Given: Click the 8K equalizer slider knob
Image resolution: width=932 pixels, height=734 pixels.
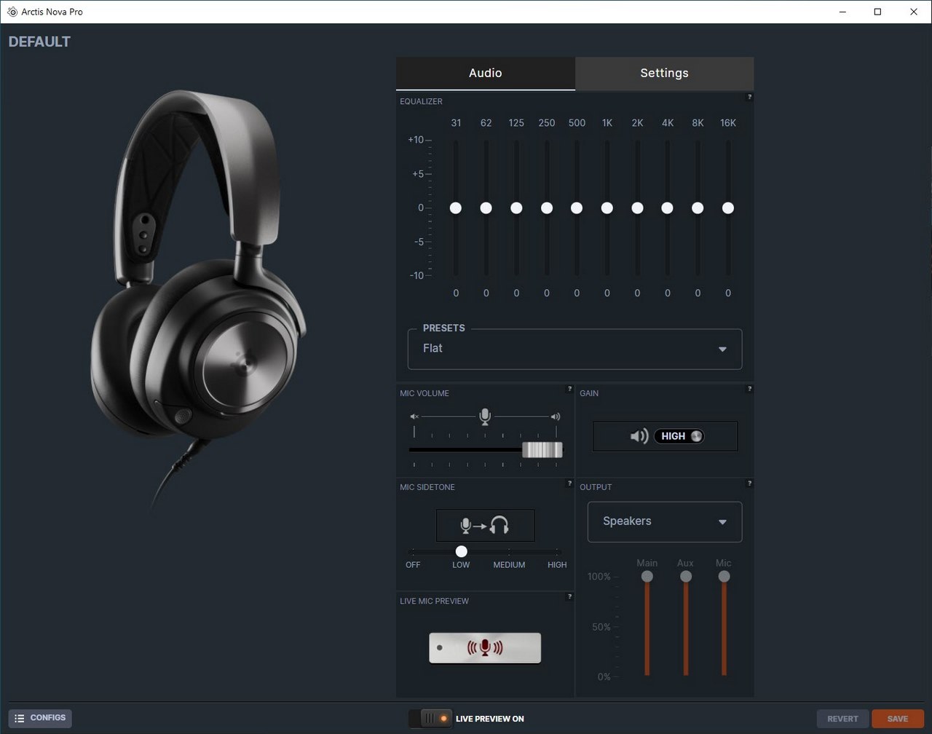Looking at the screenshot, I should coord(698,208).
